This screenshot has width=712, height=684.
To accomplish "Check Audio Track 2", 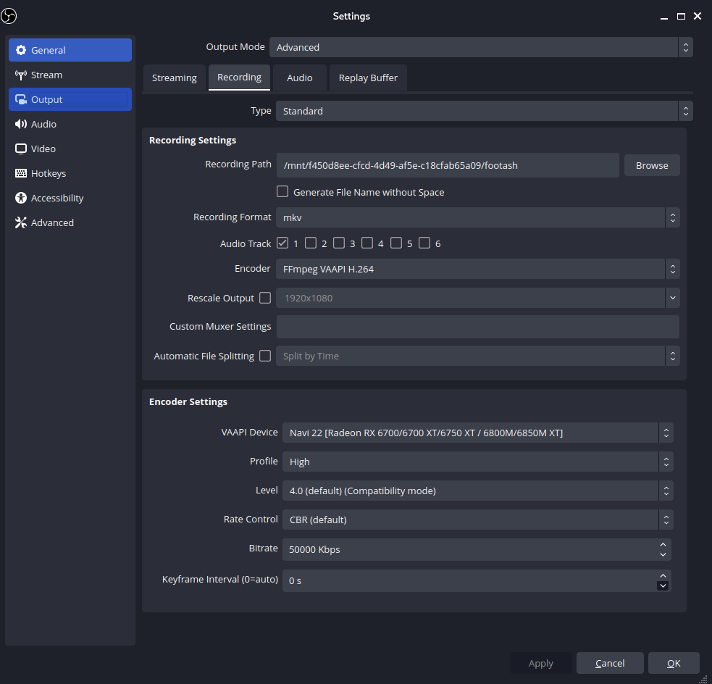I will (311, 243).
